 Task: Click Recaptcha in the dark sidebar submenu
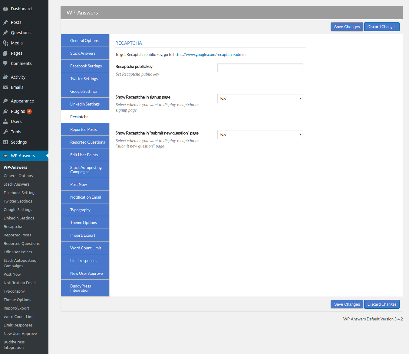(13, 226)
